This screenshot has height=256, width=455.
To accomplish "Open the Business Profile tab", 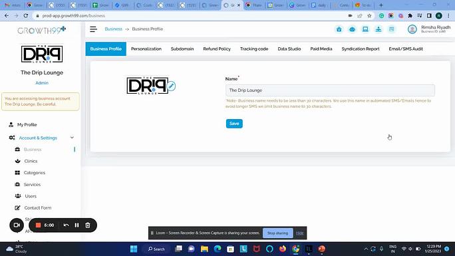I will (106, 49).
